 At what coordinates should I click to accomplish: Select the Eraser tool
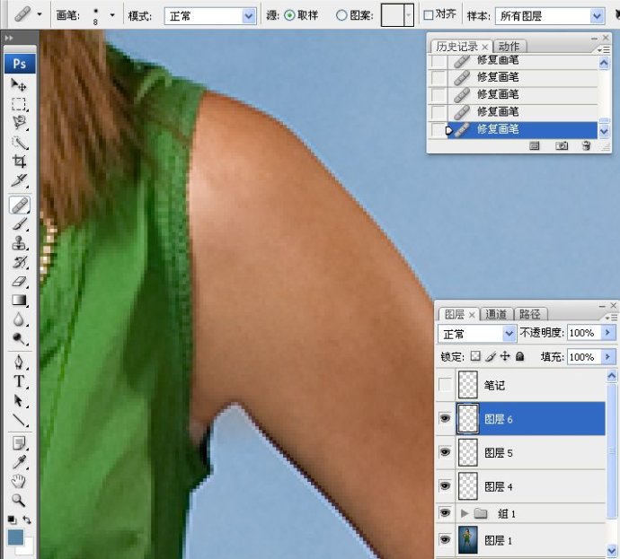click(x=18, y=281)
